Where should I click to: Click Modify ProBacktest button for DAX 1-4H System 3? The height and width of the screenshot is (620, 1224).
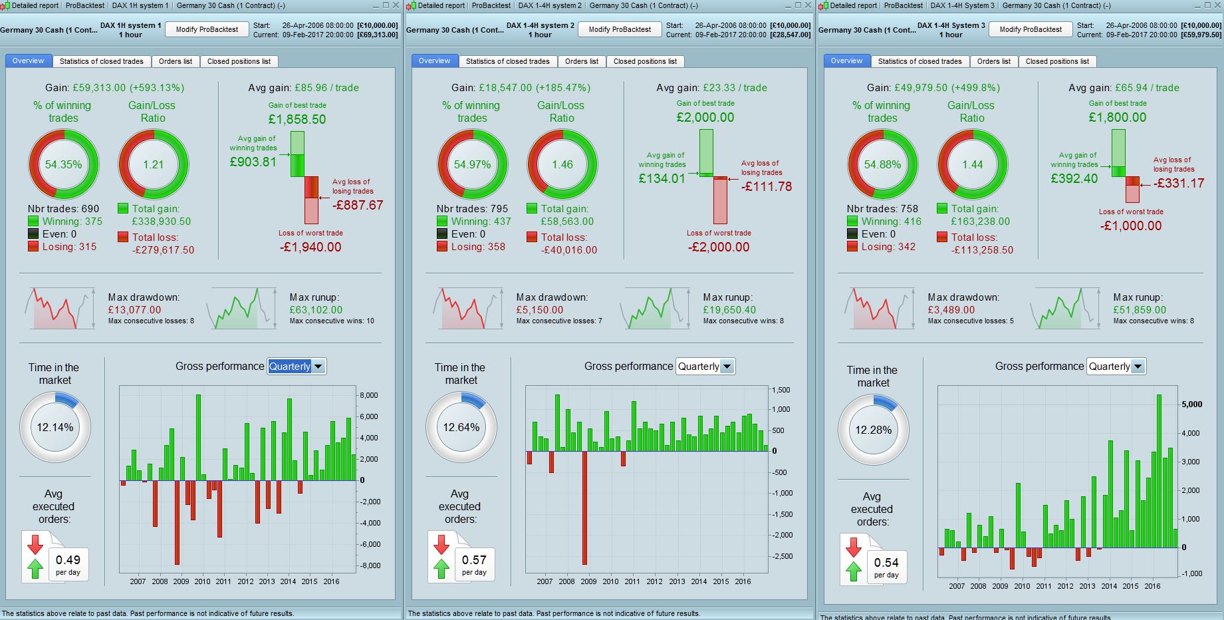click(1031, 29)
